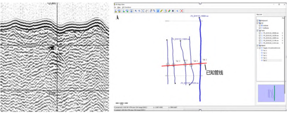The image size is (288, 113).
Task: Toggle the Objects layer group checkbox
Action: click(257, 46)
